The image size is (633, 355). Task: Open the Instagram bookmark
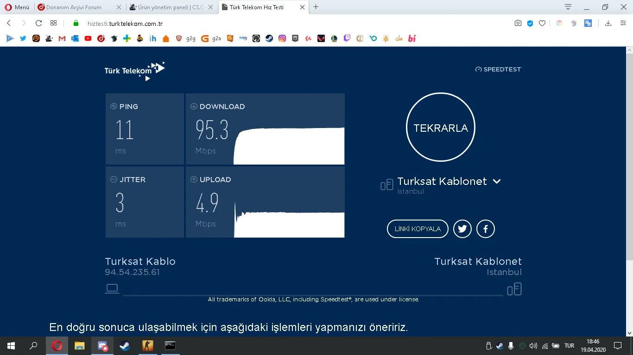[x=281, y=38]
